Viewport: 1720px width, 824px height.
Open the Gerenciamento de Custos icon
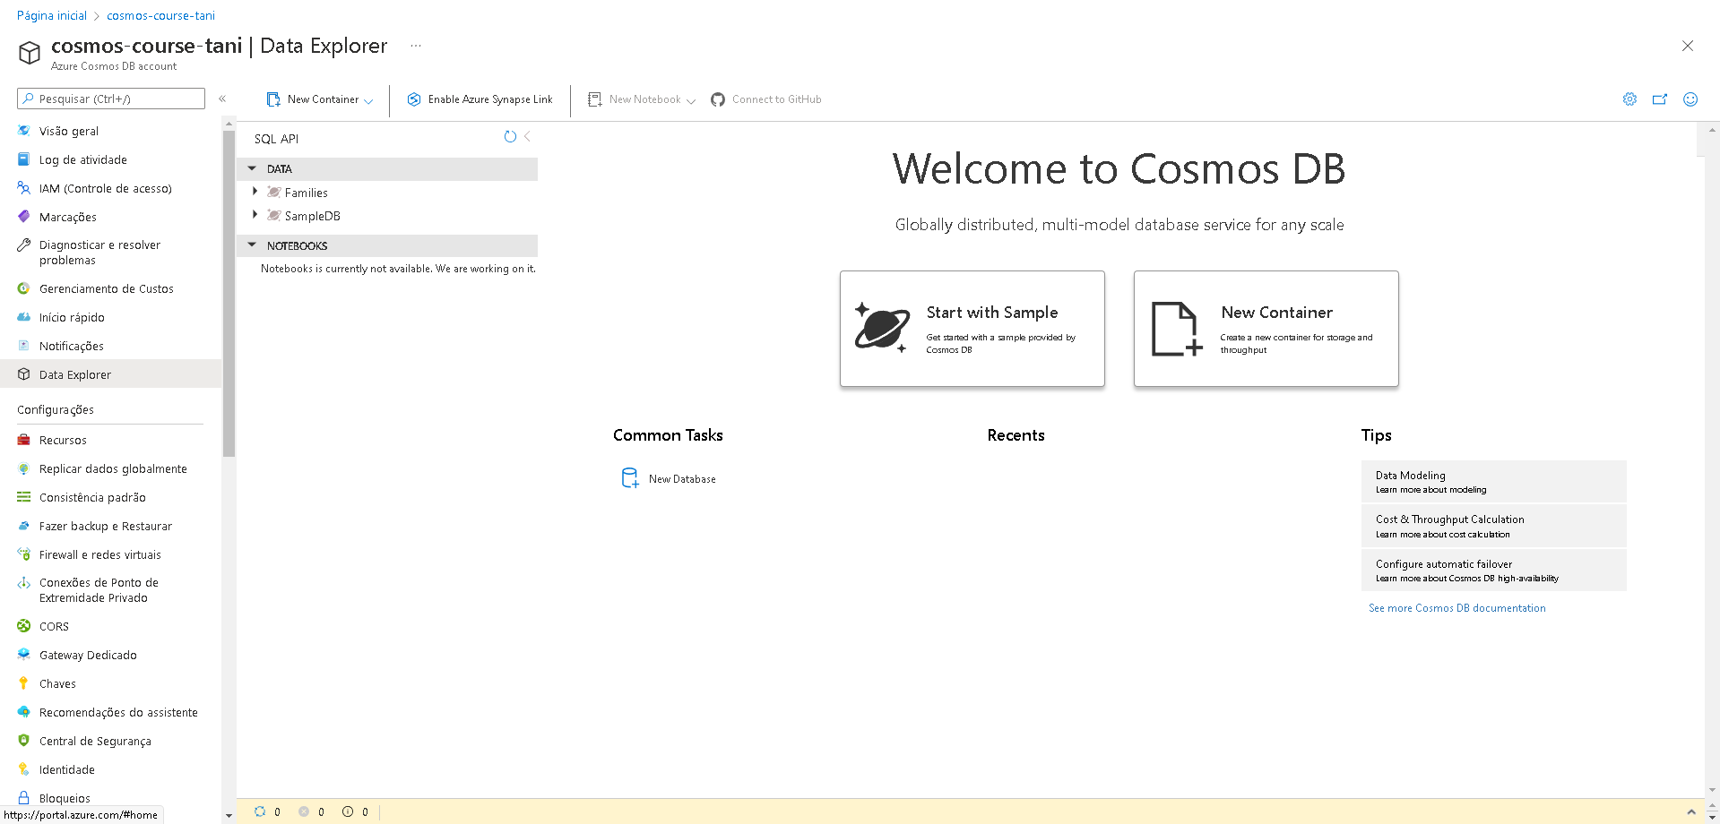[24, 288]
